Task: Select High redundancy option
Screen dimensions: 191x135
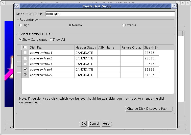Action: [21, 25]
